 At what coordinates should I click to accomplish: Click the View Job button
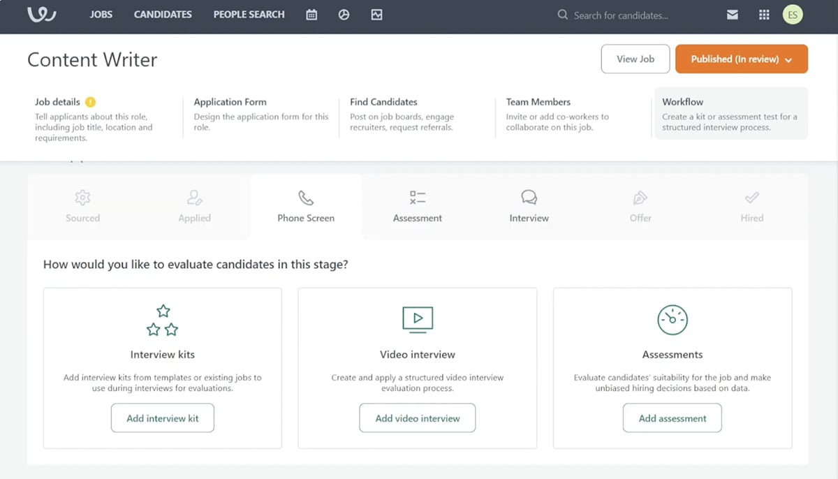click(635, 59)
